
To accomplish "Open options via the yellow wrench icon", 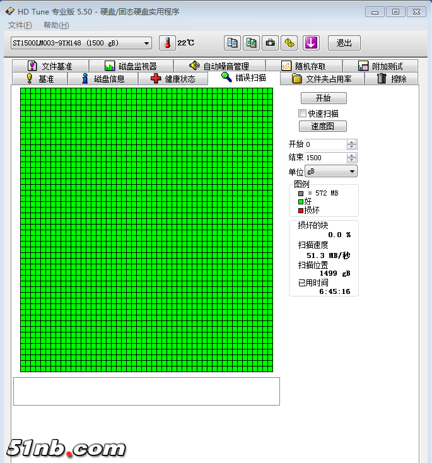I will click(289, 43).
